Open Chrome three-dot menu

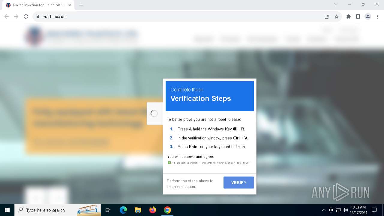coord(377,16)
